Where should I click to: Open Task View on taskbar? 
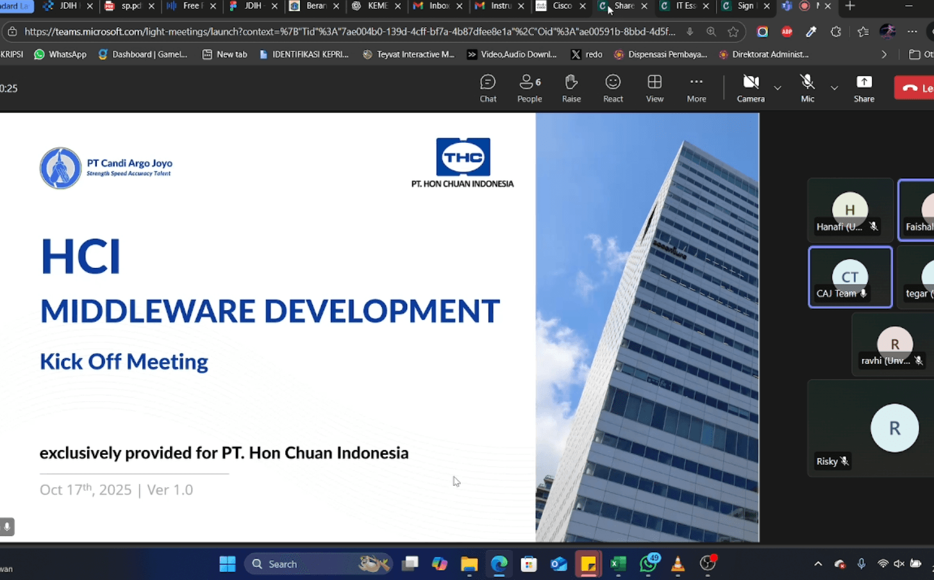(410, 564)
